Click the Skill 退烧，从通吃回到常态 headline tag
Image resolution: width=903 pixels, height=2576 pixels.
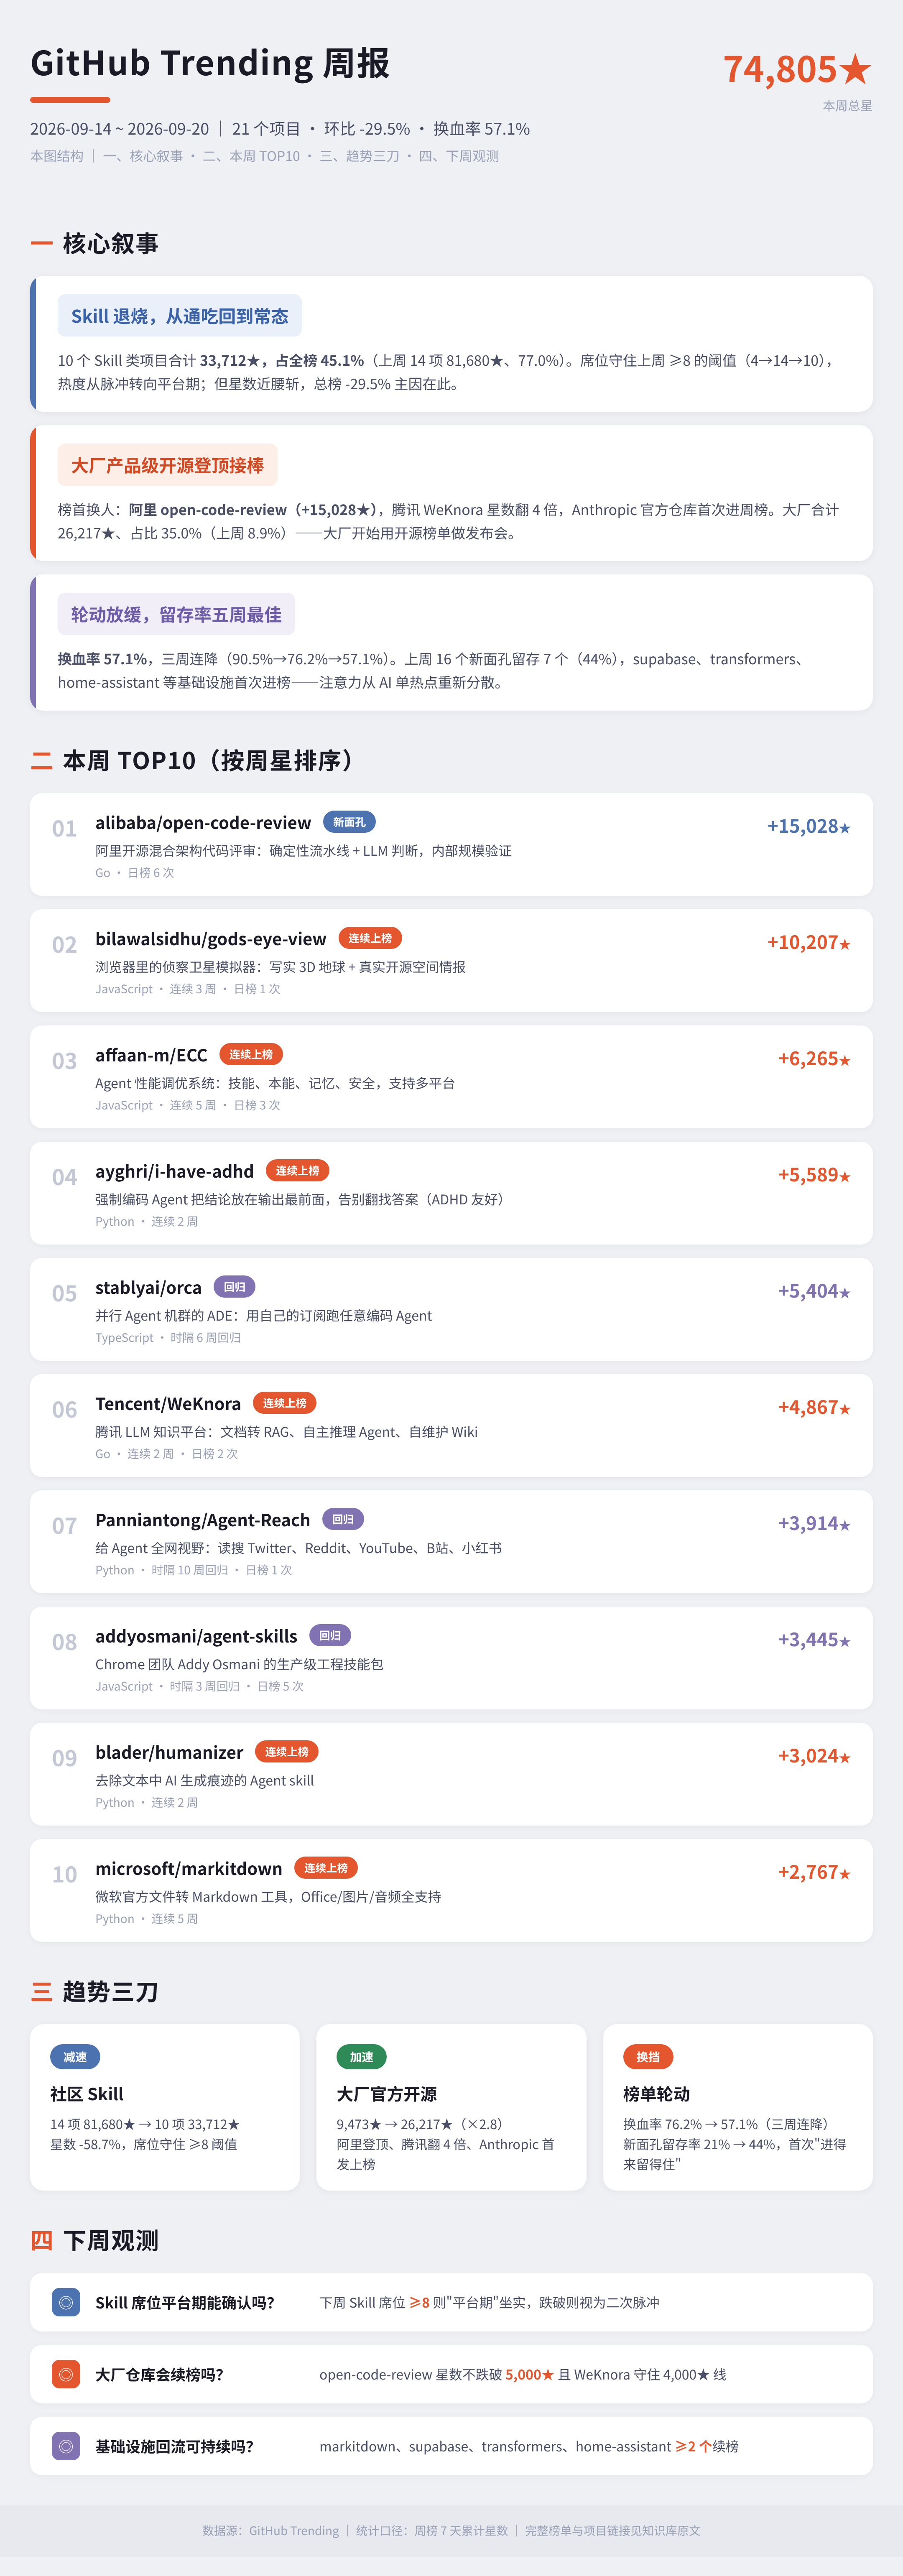(179, 316)
